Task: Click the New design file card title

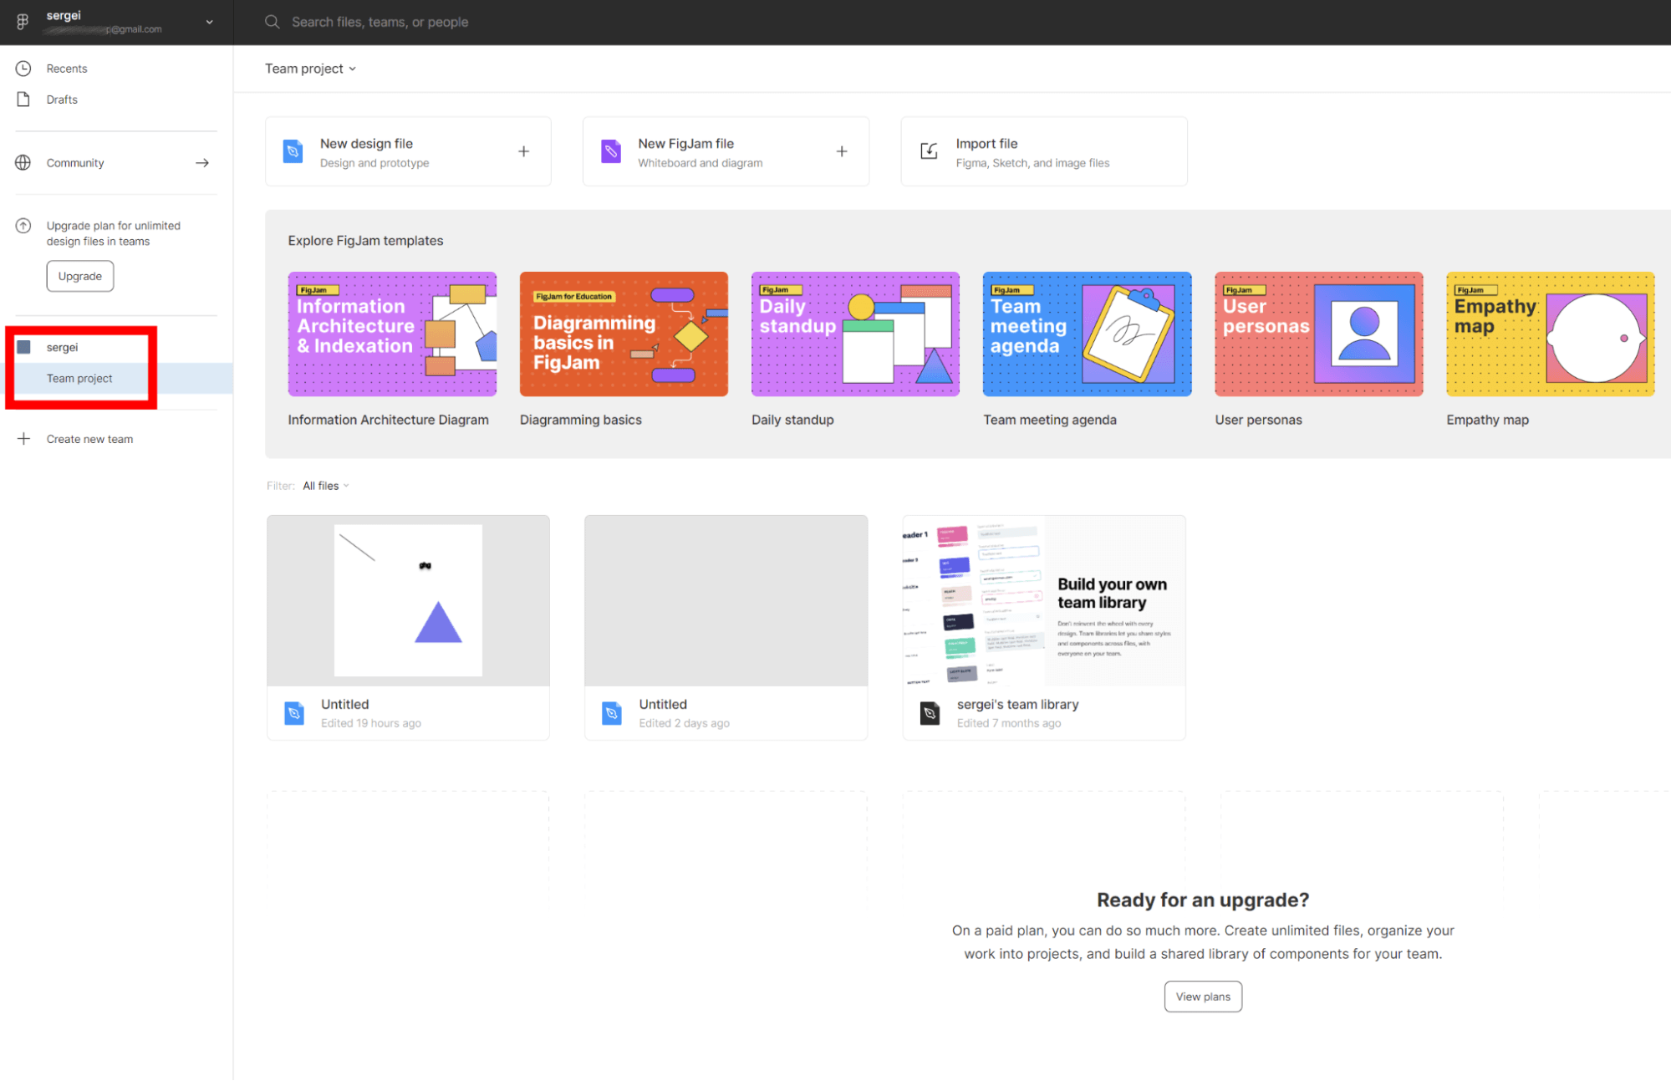Action: (366, 144)
